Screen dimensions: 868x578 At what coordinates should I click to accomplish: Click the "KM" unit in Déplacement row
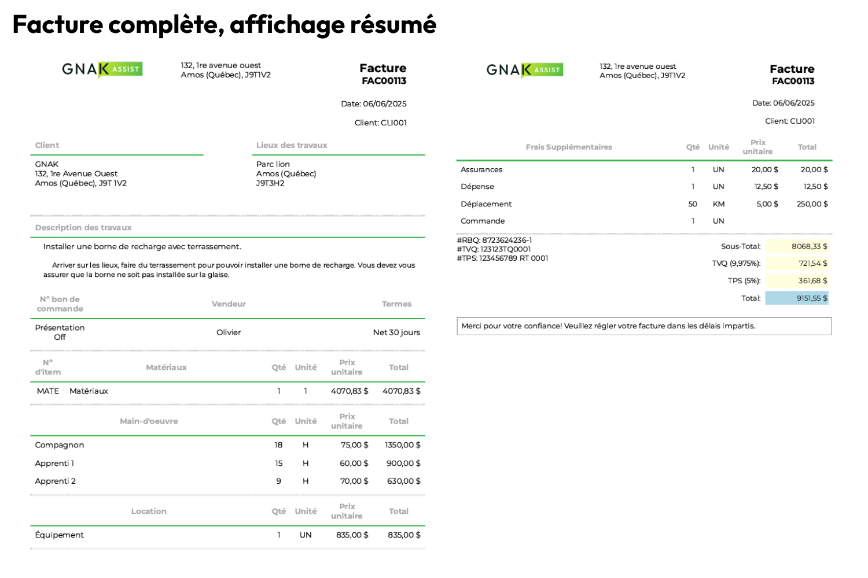(x=719, y=204)
